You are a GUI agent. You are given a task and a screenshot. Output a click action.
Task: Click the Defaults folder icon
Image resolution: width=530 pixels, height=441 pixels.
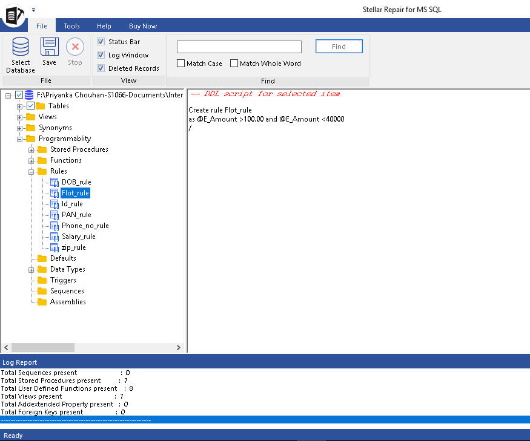(x=42, y=258)
